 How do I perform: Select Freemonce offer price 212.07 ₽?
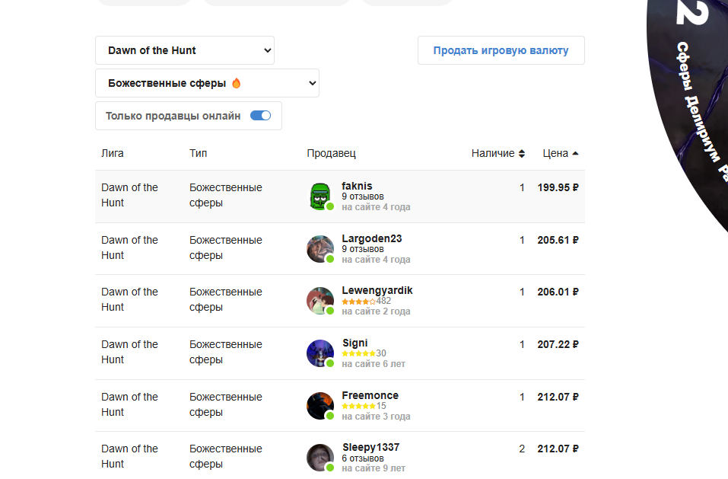tap(558, 397)
